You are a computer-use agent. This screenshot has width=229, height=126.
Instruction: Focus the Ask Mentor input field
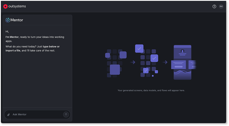[37, 114]
